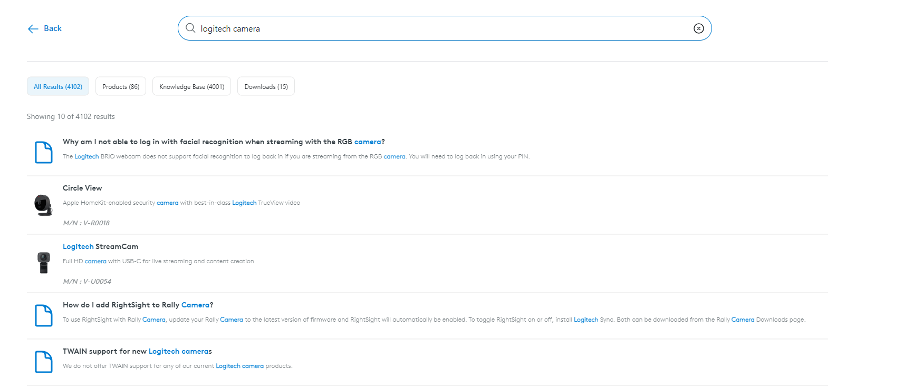Open the facial recognition RGB camera article
Screen dimensions: 904x389
(x=224, y=142)
